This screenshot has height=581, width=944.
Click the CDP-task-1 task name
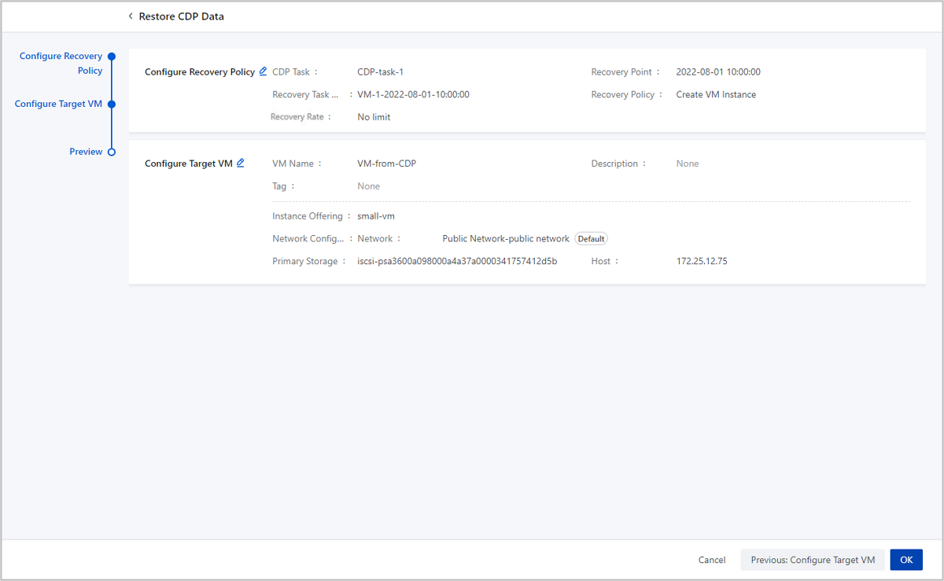380,72
